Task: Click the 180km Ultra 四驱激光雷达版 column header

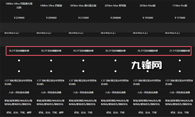Action: click(x=19, y=6)
